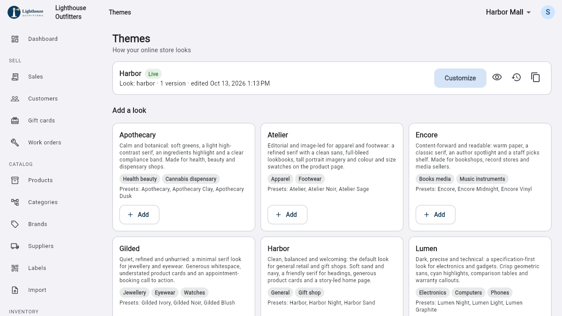The height and width of the screenshot is (316, 562).
Task: Select the Work orders wrench icon
Action: point(15,143)
